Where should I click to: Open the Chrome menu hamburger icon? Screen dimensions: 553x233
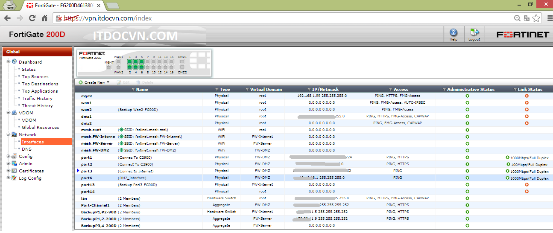[547, 18]
